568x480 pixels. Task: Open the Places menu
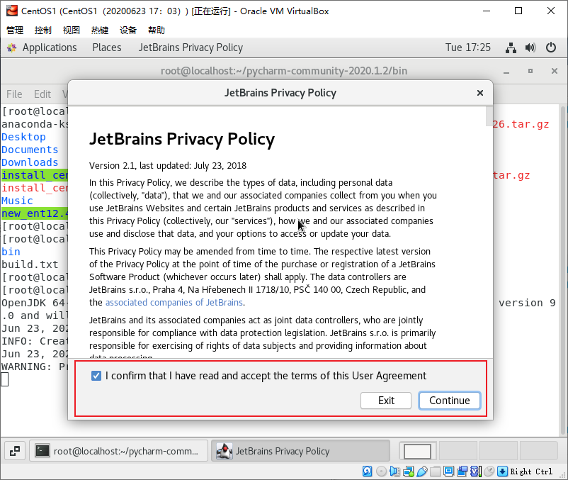pos(106,48)
